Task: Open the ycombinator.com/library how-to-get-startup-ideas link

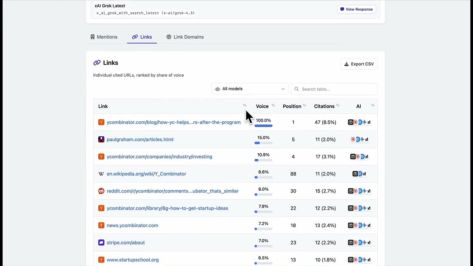Action: (x=167, y=208)
